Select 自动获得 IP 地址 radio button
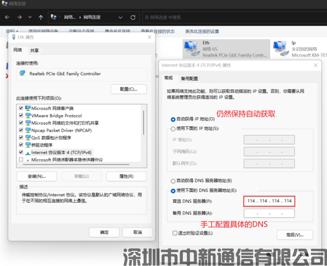Screen dimensions: 327x266 click(x=173, y=119)
